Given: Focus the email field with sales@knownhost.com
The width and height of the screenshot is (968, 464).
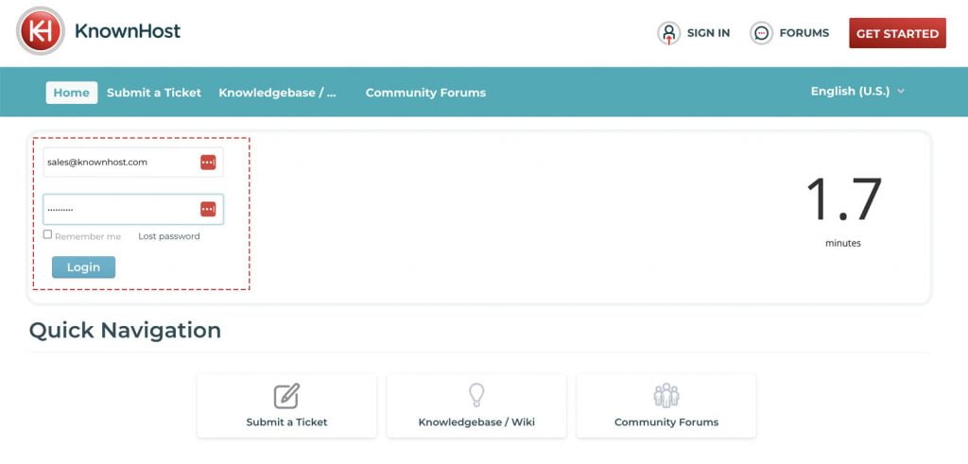Looking at the screenshot, I should click(x=132, y=163).
